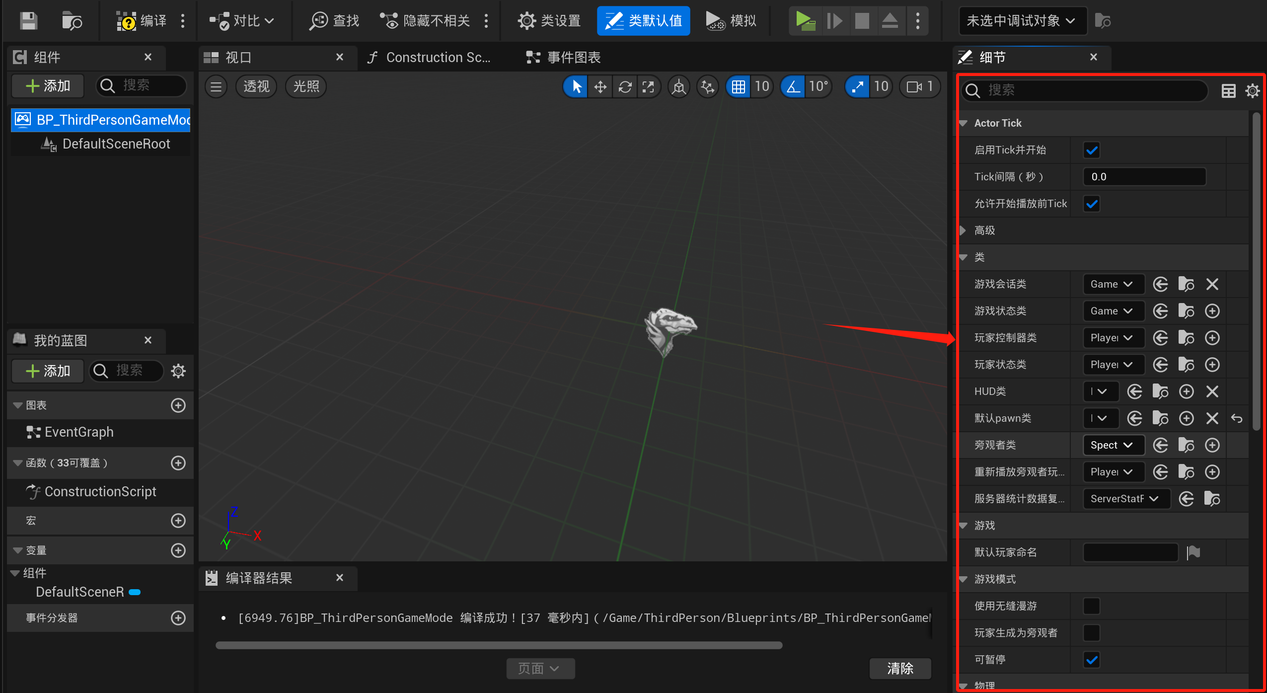Clear the HUD类 value with X
This screenshot has height=693, width=1267.
[1212, 391]
